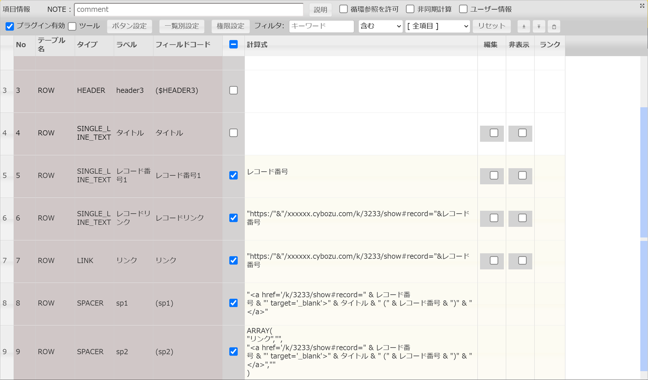Check the ユーザー情報 checkbox

coord(463,9)
